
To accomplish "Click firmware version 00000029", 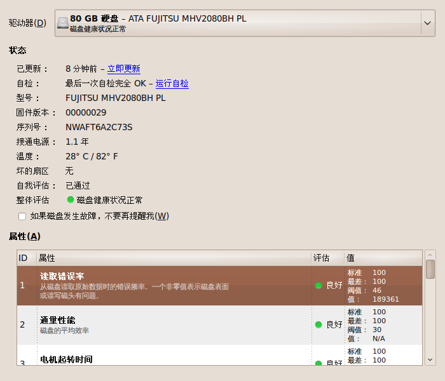I will point(86,112).
